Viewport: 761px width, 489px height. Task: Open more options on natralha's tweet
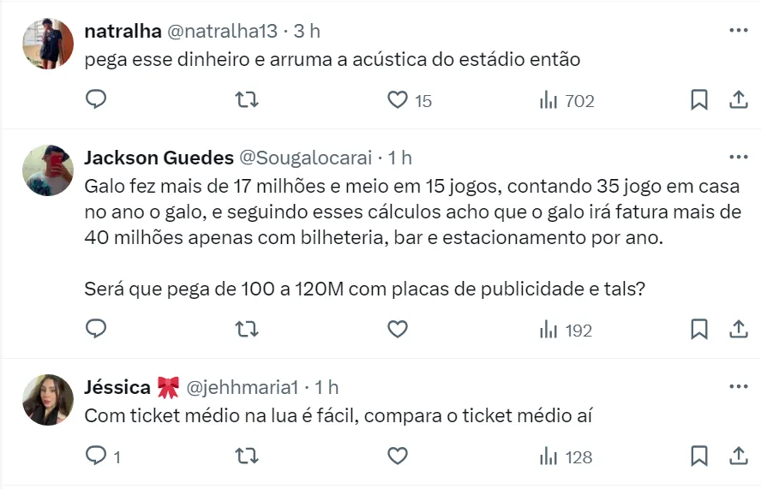pyautogui.click(x=738, y=31)
